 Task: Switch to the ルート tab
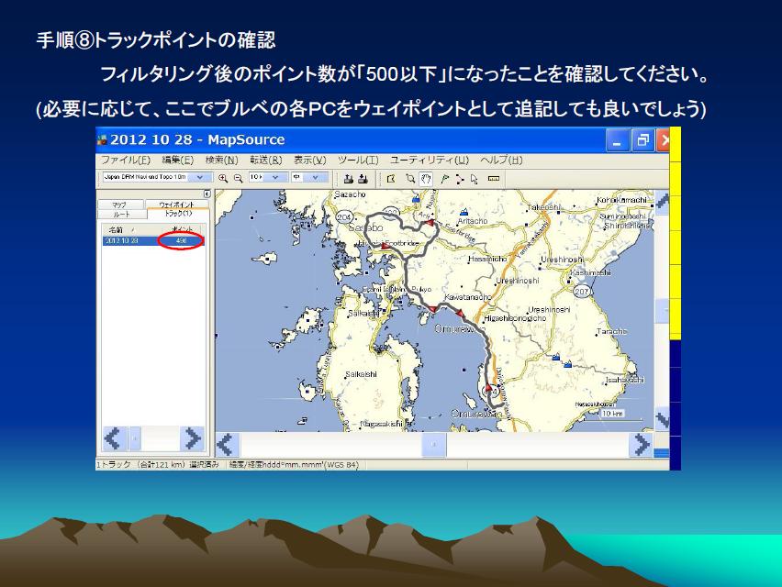tap(122, 215)
